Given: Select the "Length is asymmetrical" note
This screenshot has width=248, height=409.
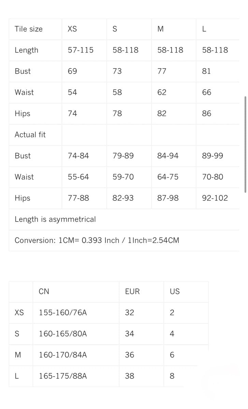Looking at the screenshot, I should pyautogui.click(x=55, y=219).
